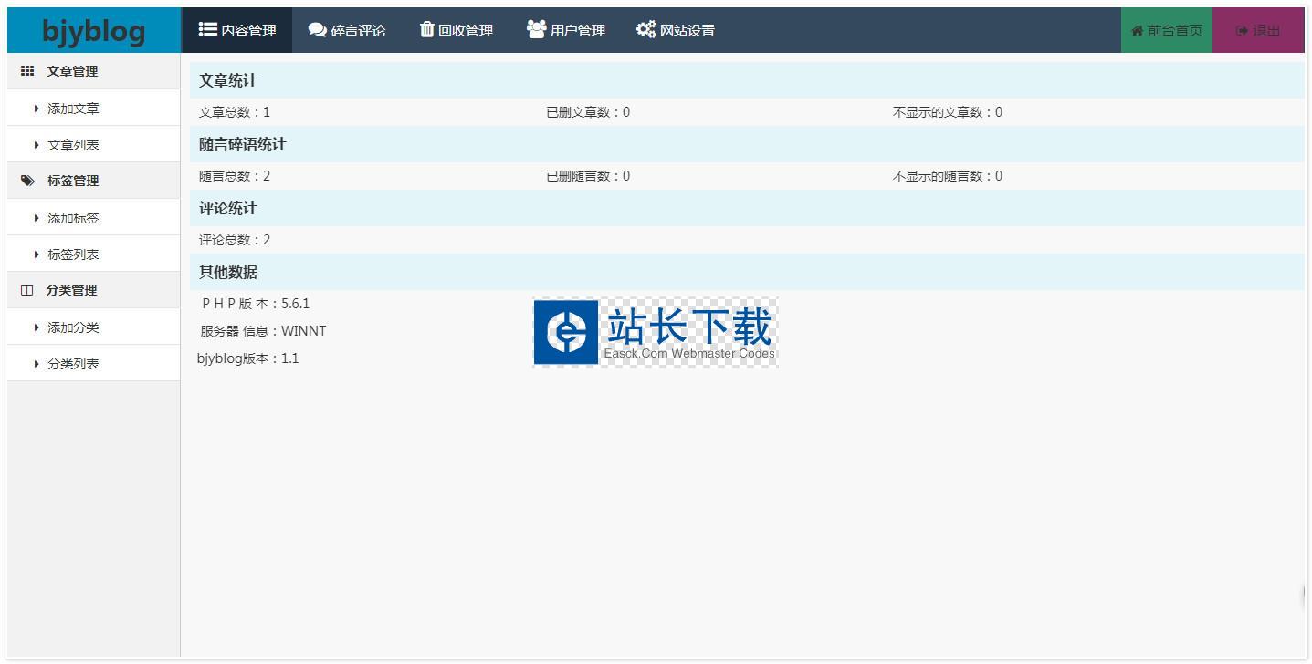The height and width of the screenshot is (664, 1312).
Task: Switch to the 回收管理 top menu
Action: [x=466, y=31]
